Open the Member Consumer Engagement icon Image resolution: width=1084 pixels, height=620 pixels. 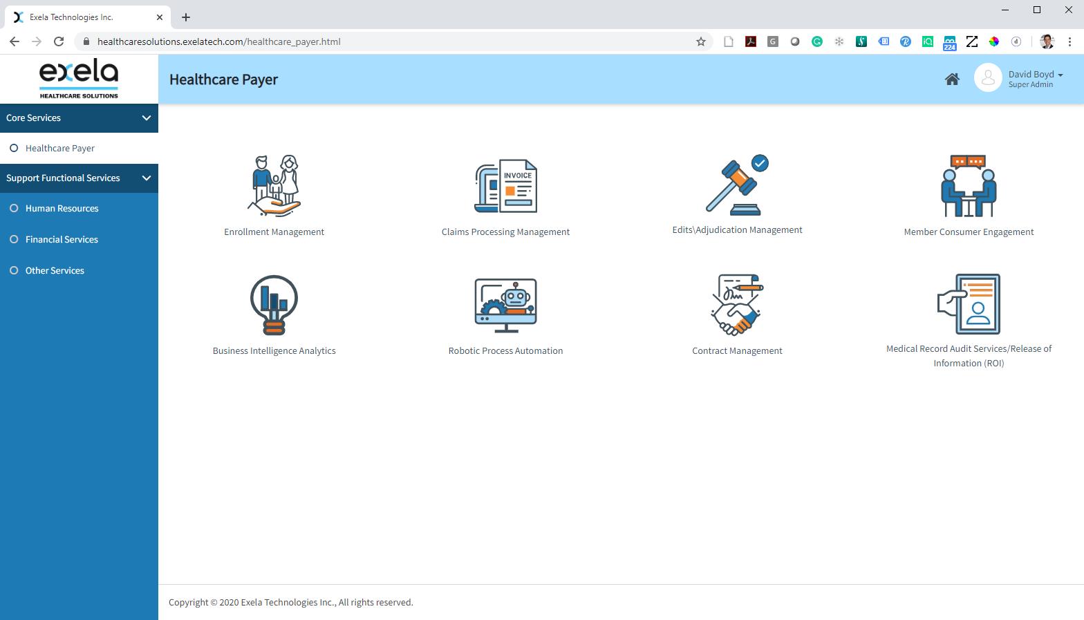969,185
